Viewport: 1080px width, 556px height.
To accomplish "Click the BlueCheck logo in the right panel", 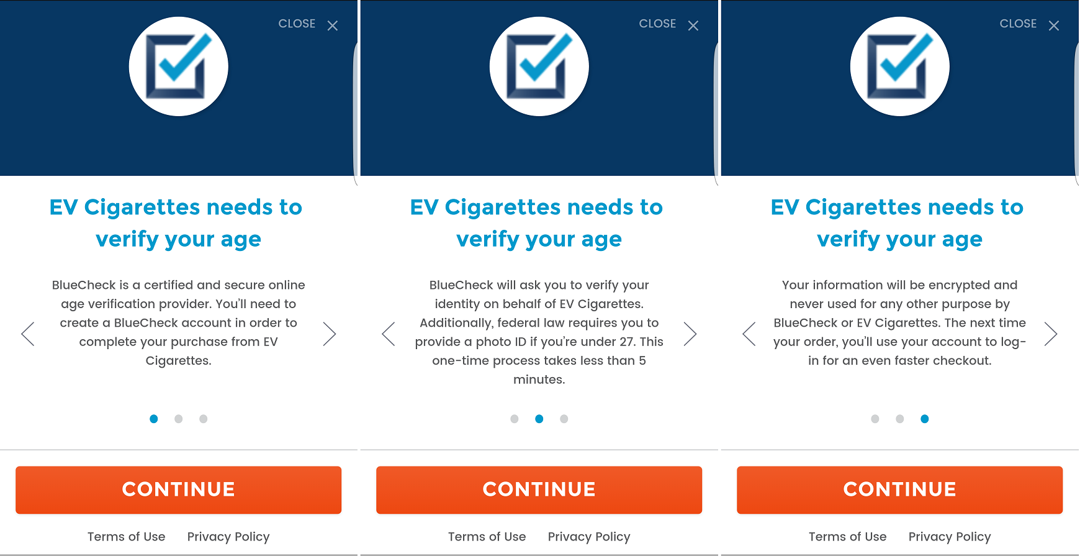I will point(899,66).
